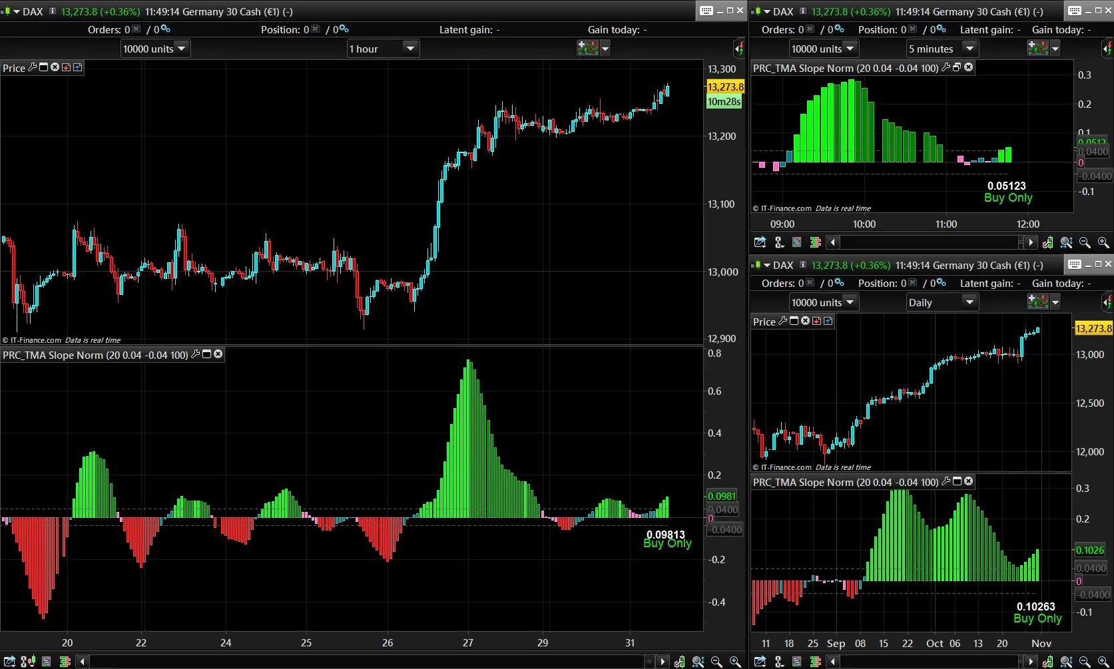
Task: Maximize the Price panel in 1 hour chart
Action: click(x=43, y=67)
